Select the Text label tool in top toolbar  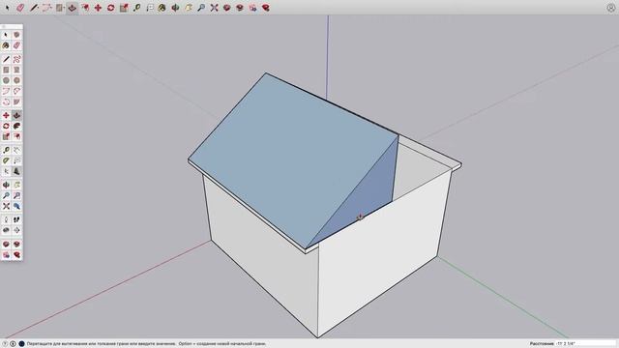150,8
